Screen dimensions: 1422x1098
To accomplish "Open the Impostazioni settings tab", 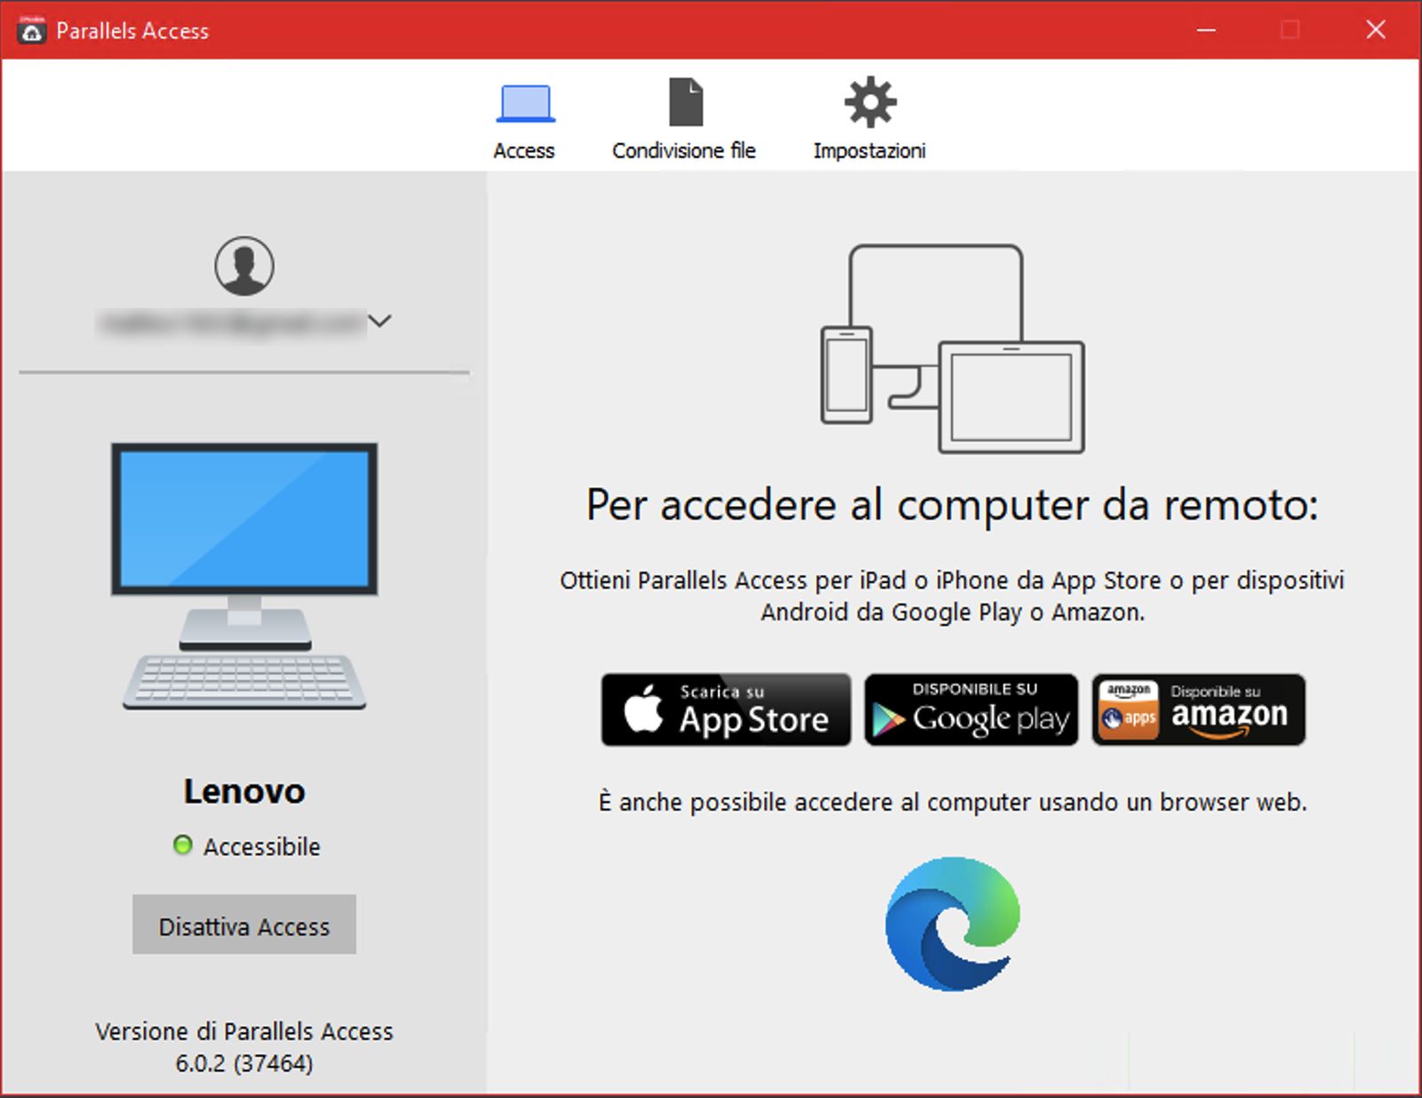I will [x=869, y=119].
